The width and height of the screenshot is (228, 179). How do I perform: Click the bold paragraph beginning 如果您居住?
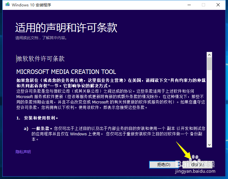[x=111, y=83]
